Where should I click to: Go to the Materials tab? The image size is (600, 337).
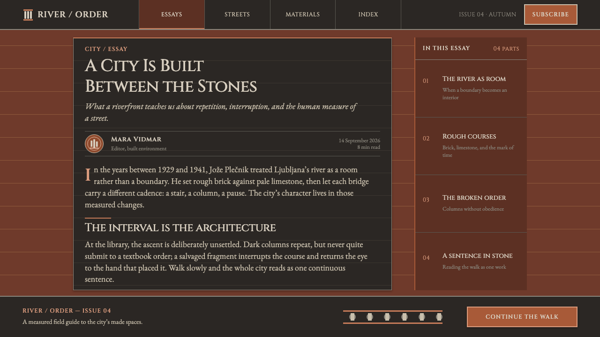[303, 15]
